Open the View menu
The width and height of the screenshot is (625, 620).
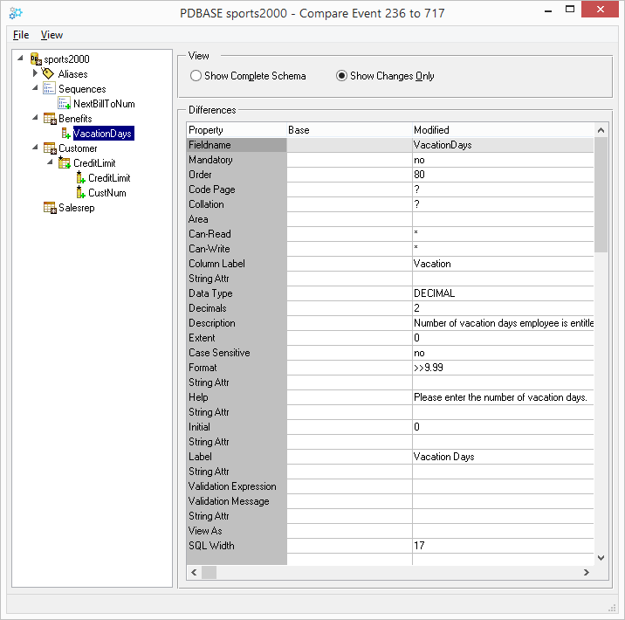(52, 35)
